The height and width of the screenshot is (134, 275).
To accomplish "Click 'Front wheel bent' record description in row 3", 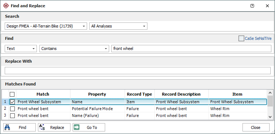I will click(x=181, y=116).
